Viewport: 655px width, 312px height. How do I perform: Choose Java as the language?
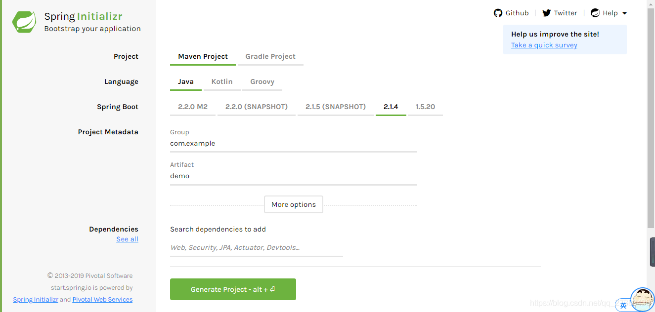pyautogui.click(x=186, y=81)
